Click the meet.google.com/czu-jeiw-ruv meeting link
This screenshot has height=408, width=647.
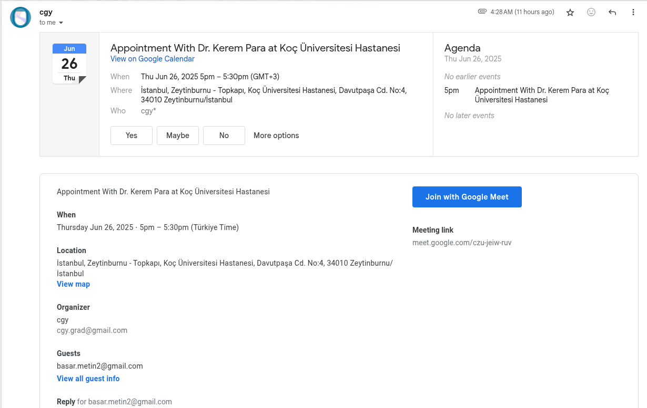coord(462,243)
